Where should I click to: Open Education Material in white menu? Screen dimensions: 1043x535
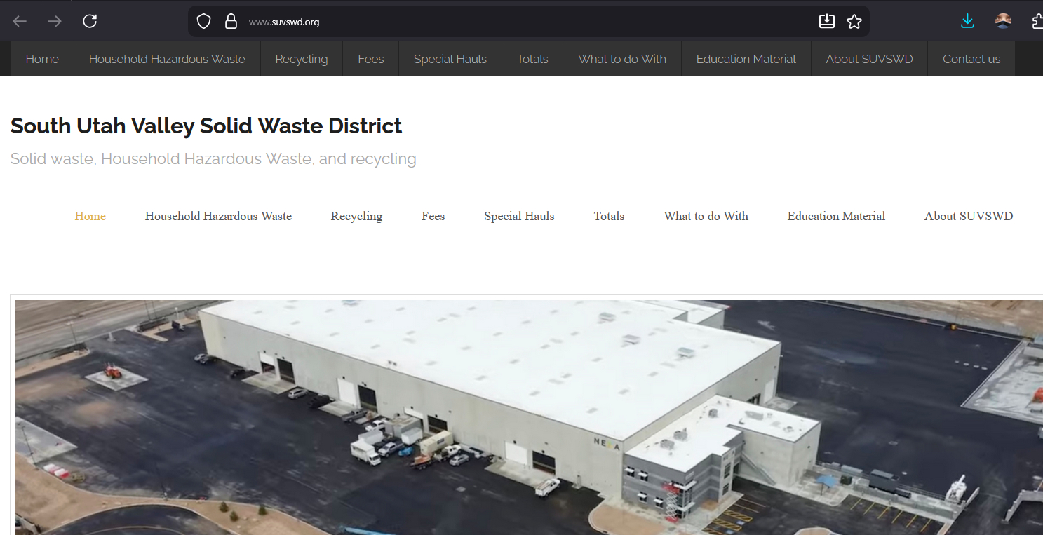(836, 216)
